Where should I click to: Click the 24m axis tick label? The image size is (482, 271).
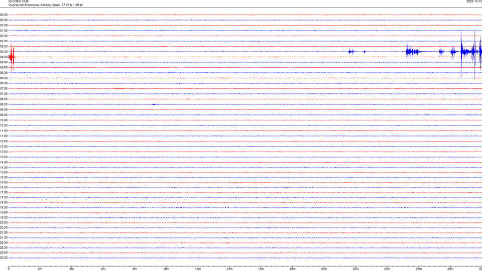tap(387, 269)
